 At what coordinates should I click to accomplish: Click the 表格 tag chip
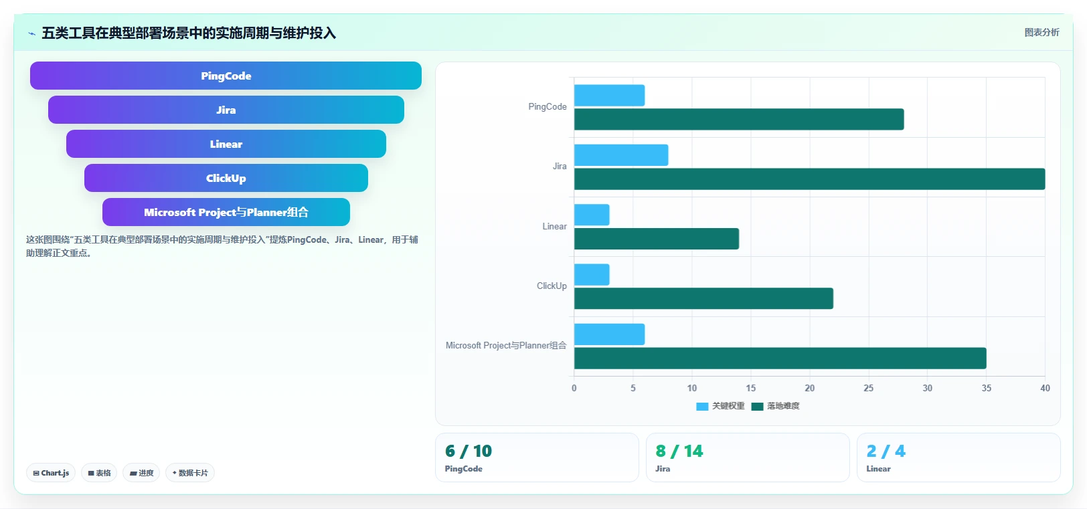99,473
